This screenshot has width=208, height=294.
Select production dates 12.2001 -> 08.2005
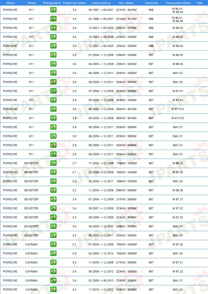tap(101, 46)
